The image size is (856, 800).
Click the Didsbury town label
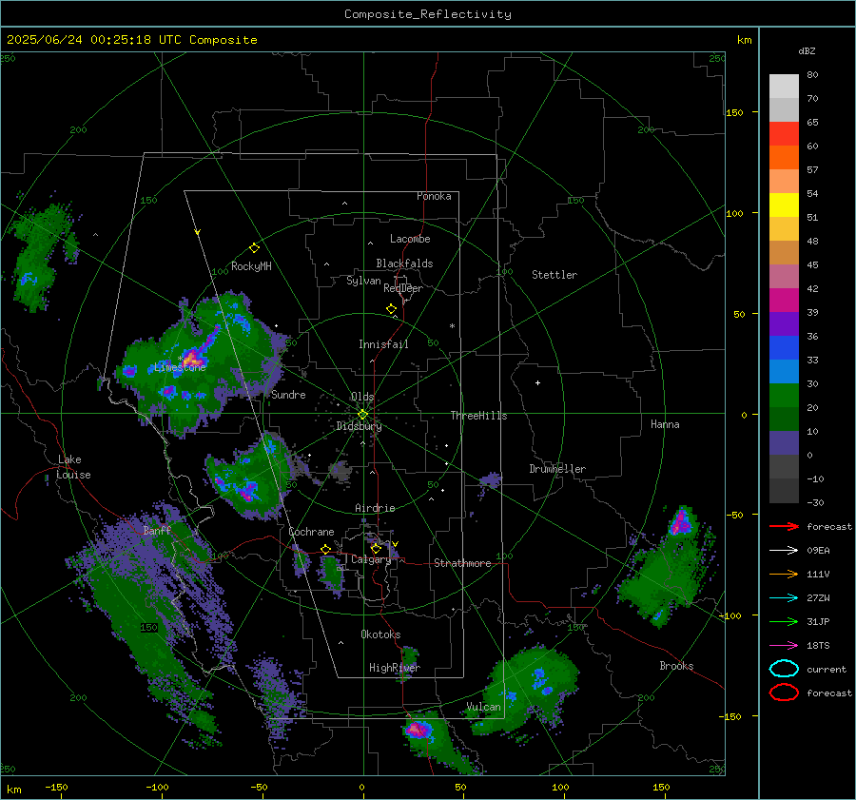[x=359, y=426]
